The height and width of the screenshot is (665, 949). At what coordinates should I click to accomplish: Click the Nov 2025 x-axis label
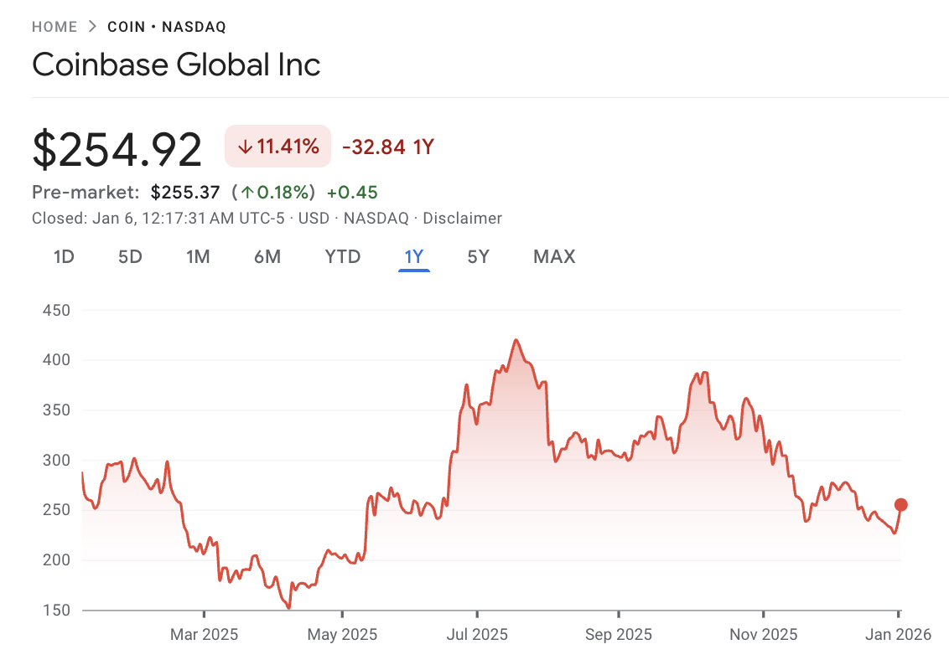click(763, 635)
